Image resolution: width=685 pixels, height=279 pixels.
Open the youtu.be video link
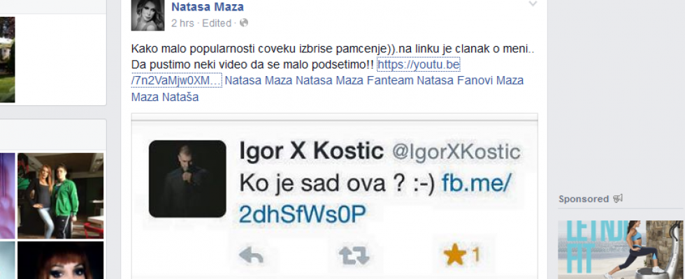[418, 65]
